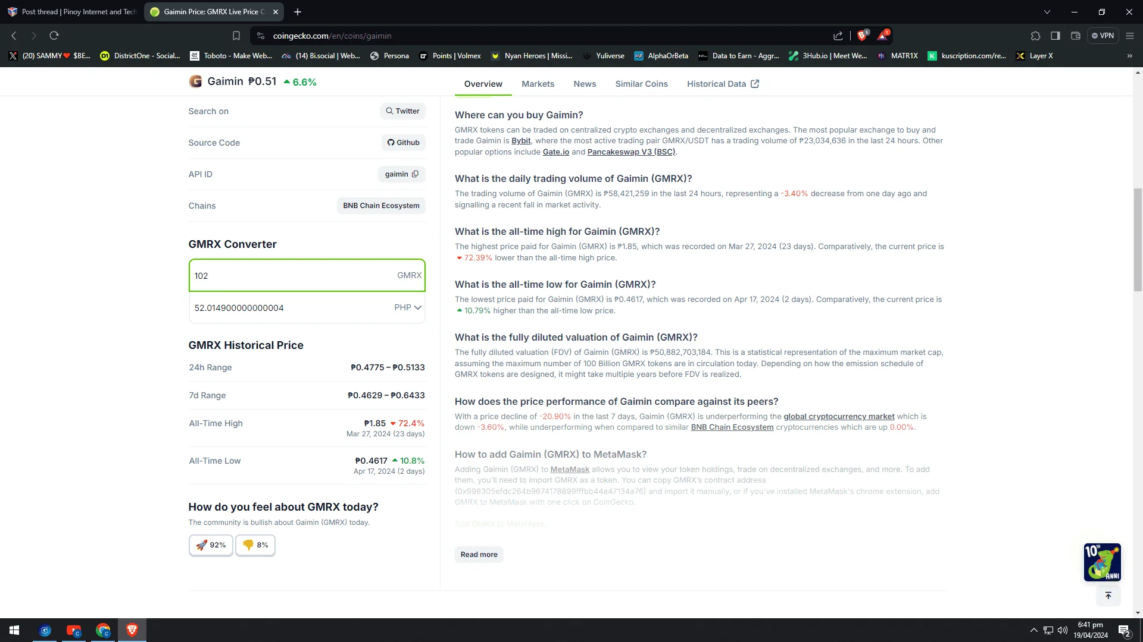The width and height of the screenshot is (1143, 642).
Task: Open the Persona bookmark
Action: click(x=389, y=56)
